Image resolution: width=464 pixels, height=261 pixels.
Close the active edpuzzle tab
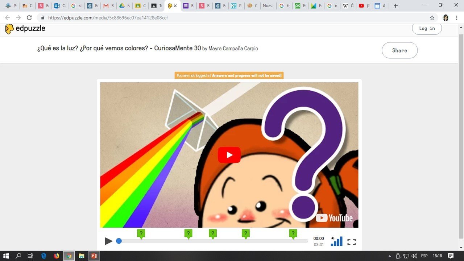pos(175,6)
